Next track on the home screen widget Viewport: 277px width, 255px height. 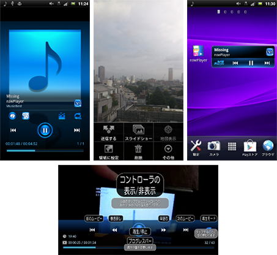point(267,63)
